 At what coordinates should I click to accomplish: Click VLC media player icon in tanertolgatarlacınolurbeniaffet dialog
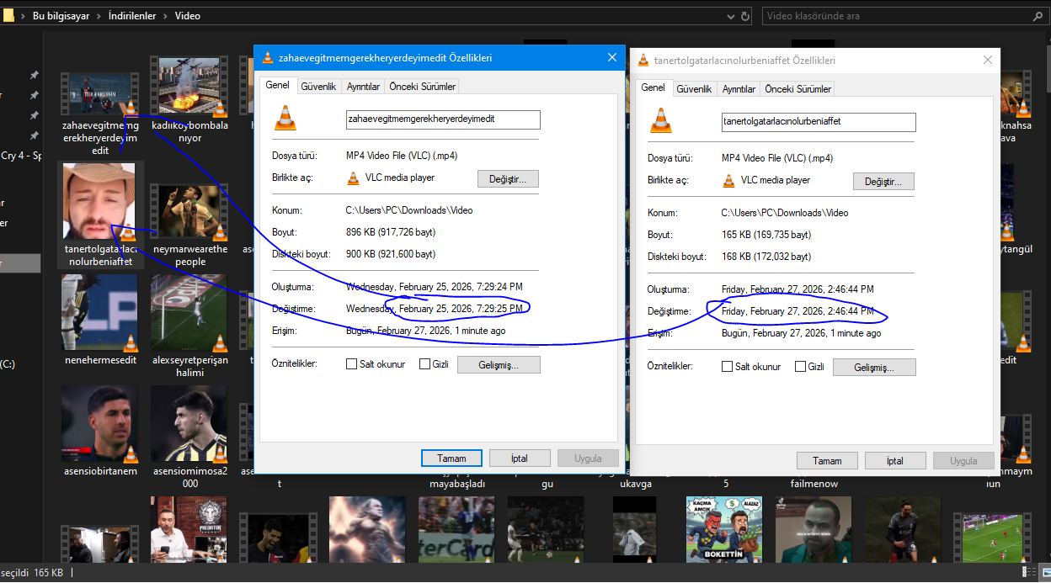tap(728, 180)
